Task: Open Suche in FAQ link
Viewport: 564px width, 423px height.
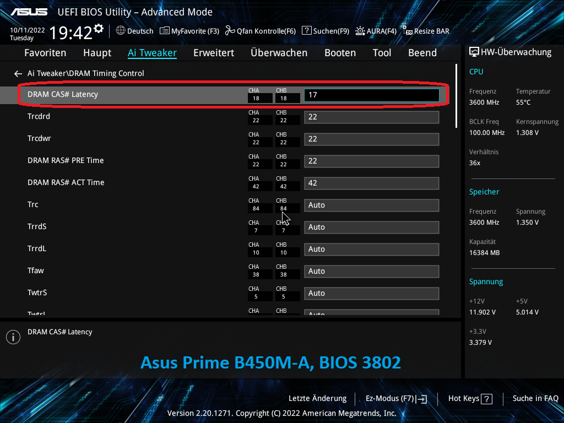Action: click(535, 399)
